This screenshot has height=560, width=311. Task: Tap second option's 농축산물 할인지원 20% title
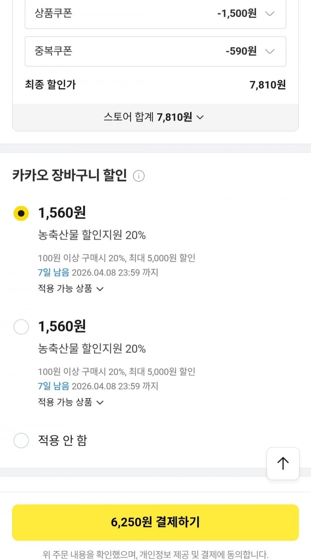coord(92,349)
